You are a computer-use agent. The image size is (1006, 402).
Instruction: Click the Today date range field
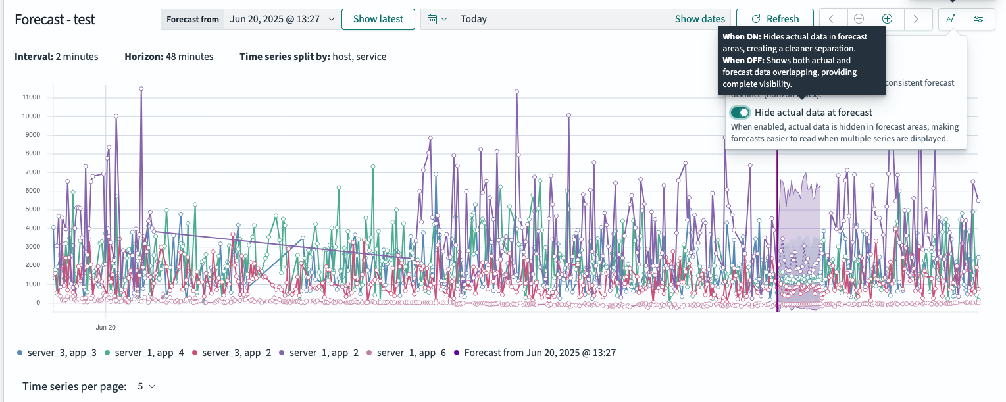559,19
